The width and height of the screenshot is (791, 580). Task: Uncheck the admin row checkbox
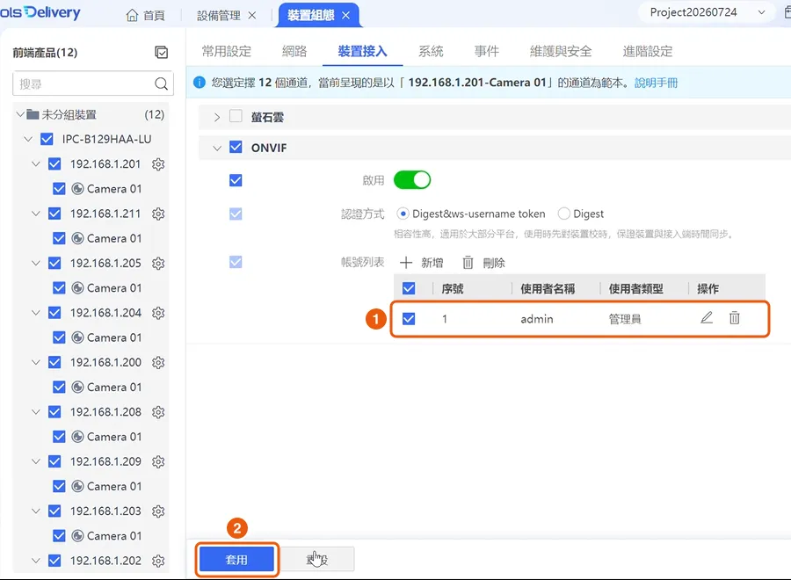click(x=409, y=319)
